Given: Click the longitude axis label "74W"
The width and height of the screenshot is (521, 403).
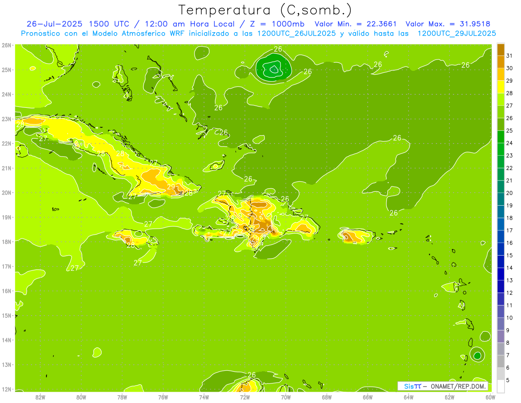Looking at the screenshot, I should 204,397.
